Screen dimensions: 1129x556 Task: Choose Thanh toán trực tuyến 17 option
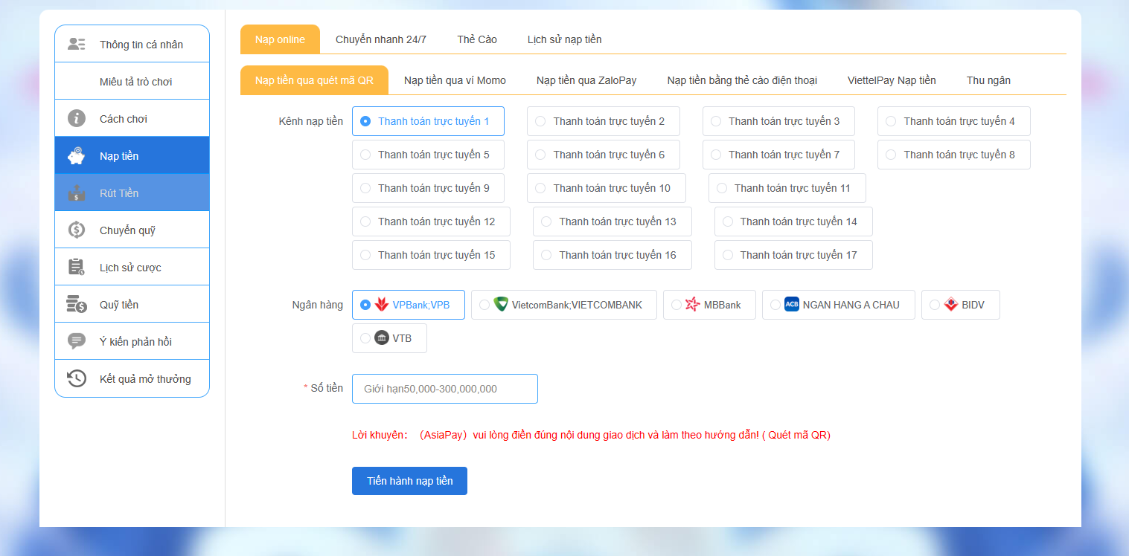[793, 255]
